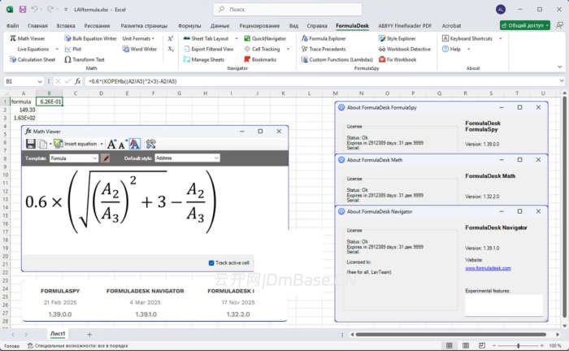Apply superscript formatting in ribbon
Image resolution: width=569 pixels, height=351 pixels.
(x=171, y=38)
